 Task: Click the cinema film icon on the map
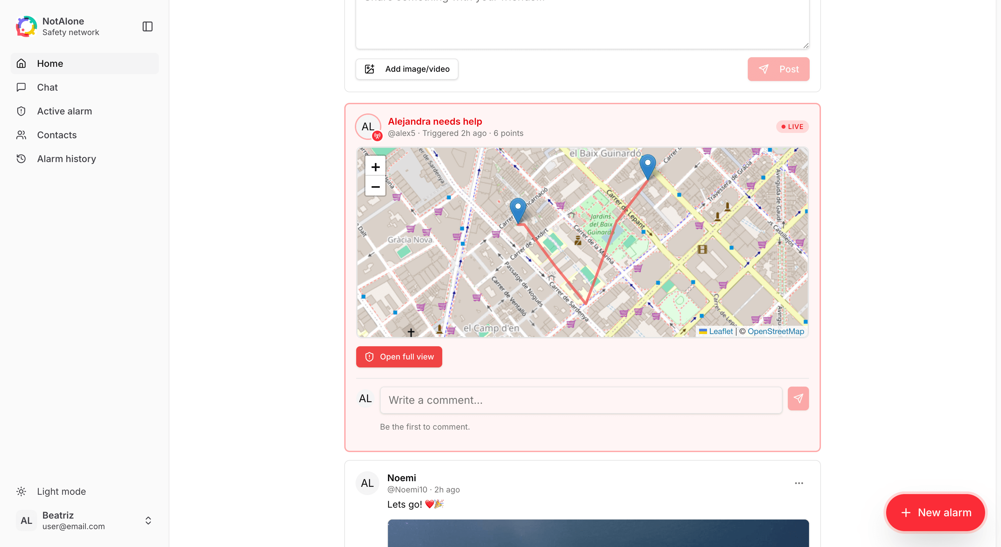pyautogui.click(x=702, y=249)
